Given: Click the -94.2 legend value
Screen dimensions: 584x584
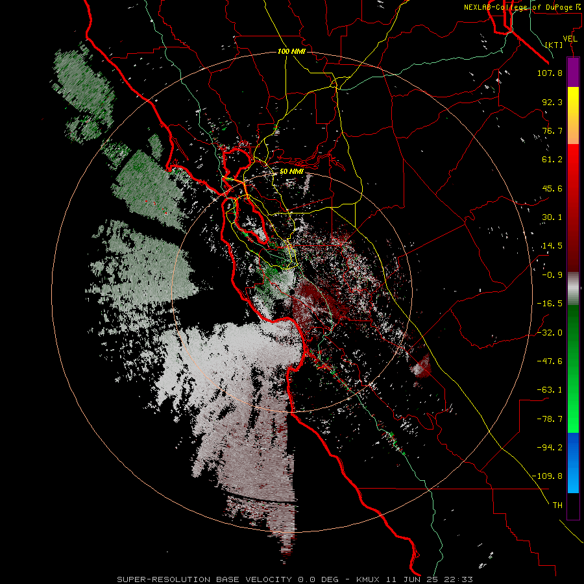Looking at the screenshot, I should pos(550,448).
